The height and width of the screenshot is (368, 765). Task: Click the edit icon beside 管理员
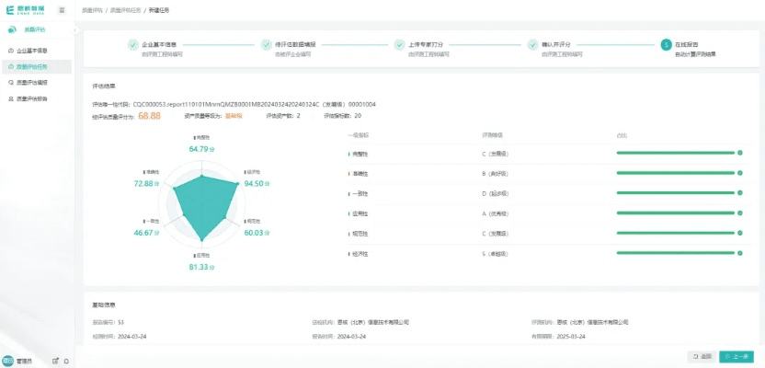coord(55,361)
